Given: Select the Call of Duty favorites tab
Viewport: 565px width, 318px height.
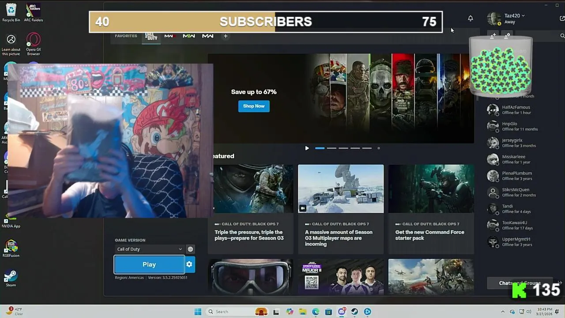Looking at the screenshot, I should [x=151, y=36].
